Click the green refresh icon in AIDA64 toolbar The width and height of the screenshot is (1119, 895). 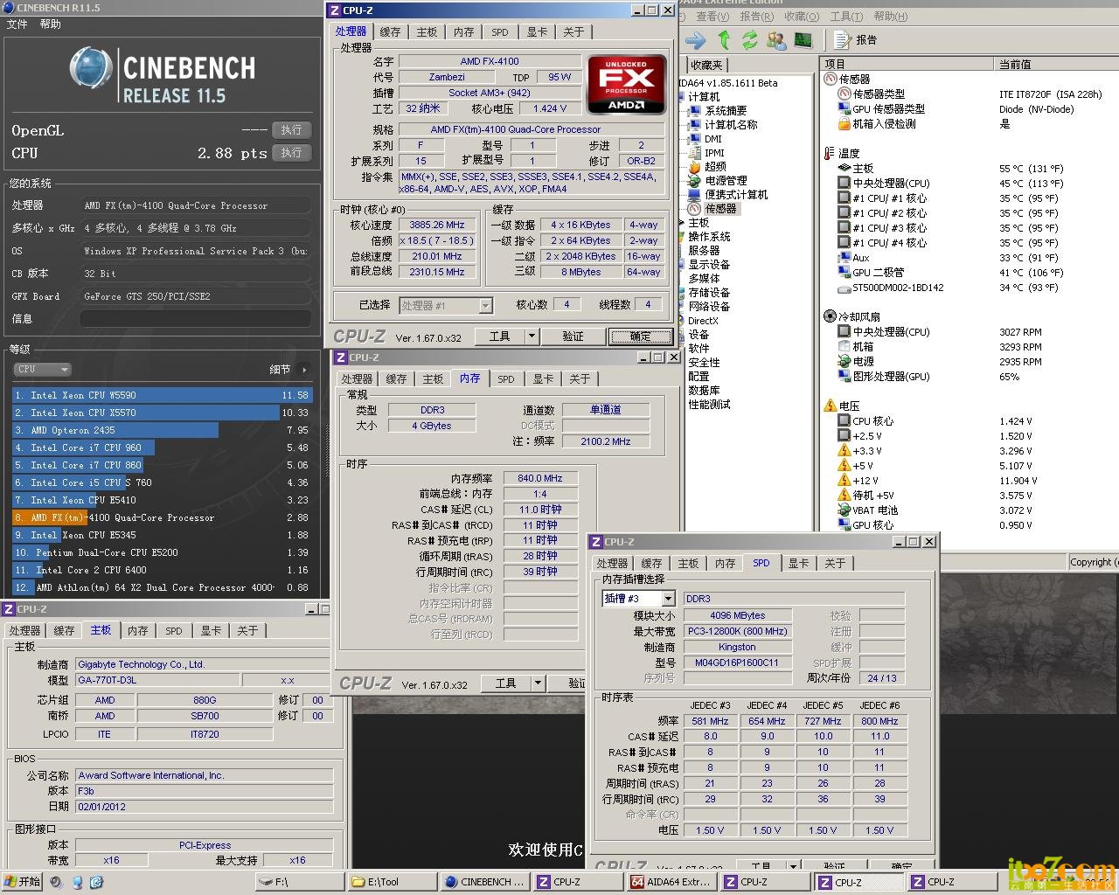pyautogui.click(x=749, y=40)
